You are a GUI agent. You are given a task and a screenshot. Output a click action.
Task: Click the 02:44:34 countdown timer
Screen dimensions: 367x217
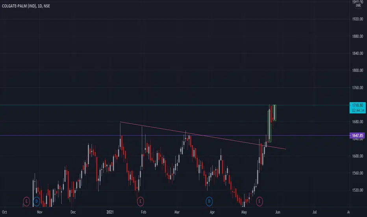(358, 110)
